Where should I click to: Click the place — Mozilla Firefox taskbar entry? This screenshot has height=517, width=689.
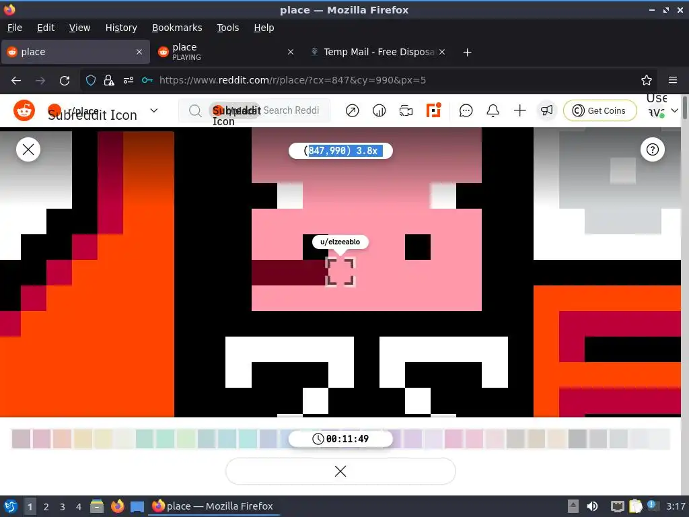coord(213,506)
